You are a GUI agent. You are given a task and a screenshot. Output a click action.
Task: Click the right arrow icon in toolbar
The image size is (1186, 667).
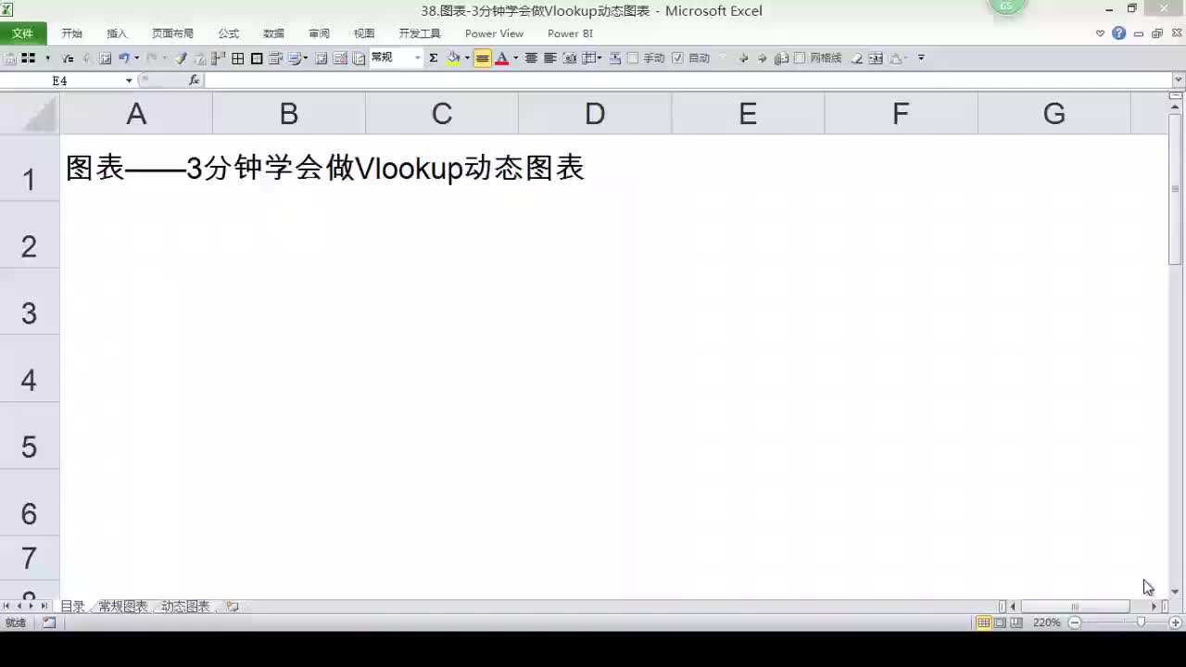[762, 57]
